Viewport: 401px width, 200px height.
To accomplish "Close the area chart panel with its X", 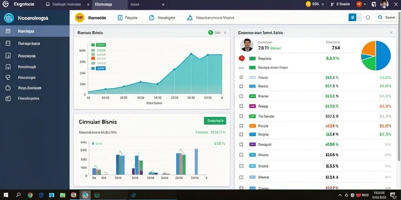I will (225, 33).
